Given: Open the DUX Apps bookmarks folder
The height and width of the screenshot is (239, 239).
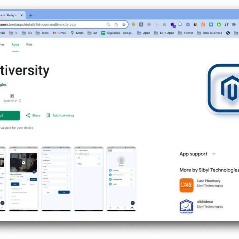Looking at the screenshot, I should [164, 33].
